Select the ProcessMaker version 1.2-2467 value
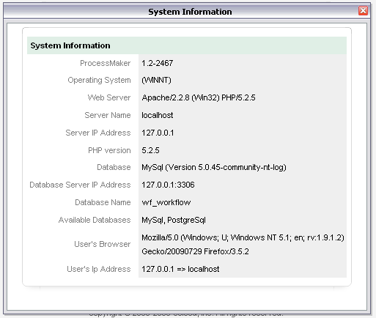The width and height of the screenshot is (376, 318). point(158,63)
